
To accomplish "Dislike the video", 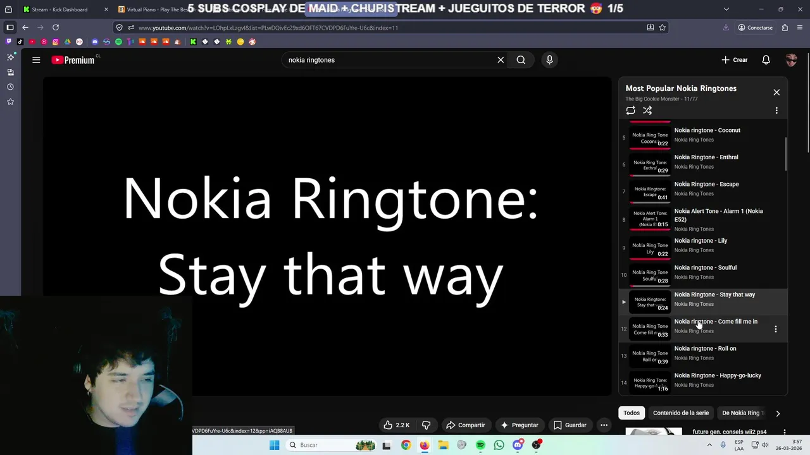I will click(x=426, y=425).
